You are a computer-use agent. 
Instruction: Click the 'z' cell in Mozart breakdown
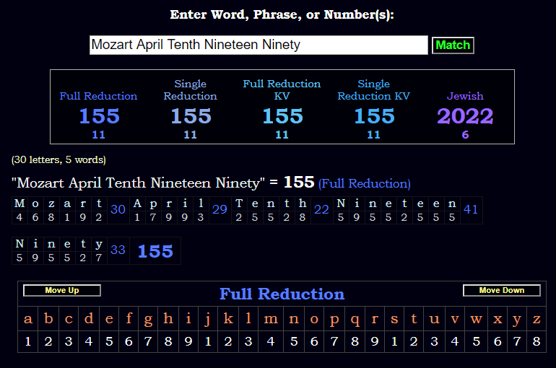tap(51, 203)
